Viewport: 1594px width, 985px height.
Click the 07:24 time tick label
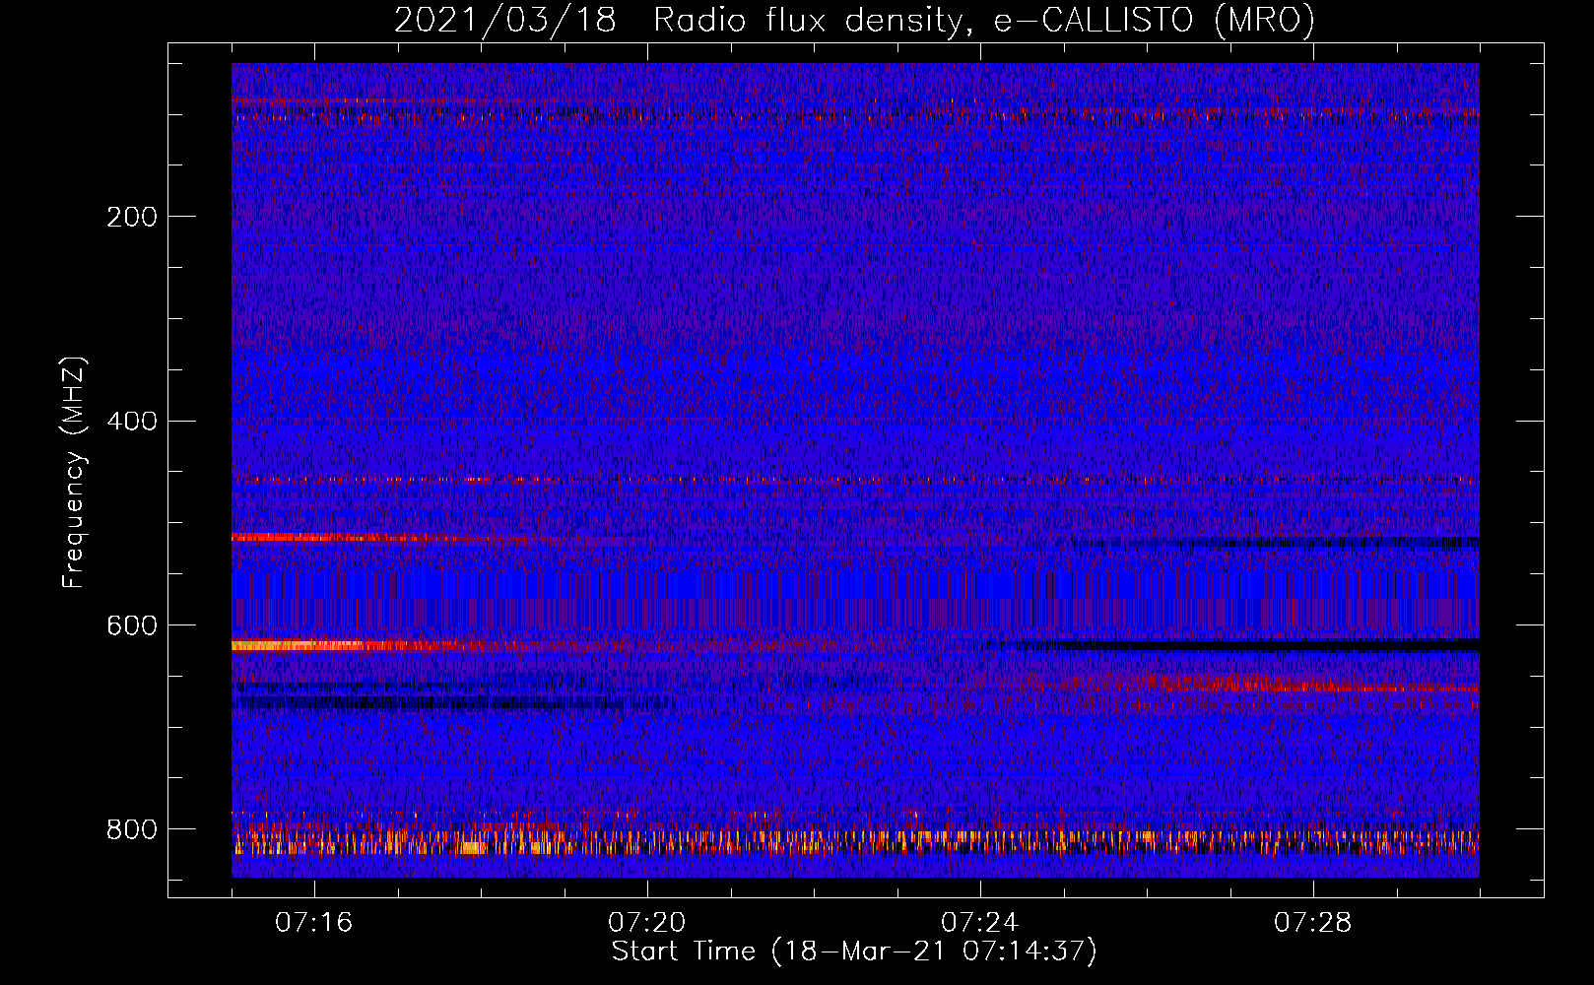pyautogui.click(x=979, y=922)
